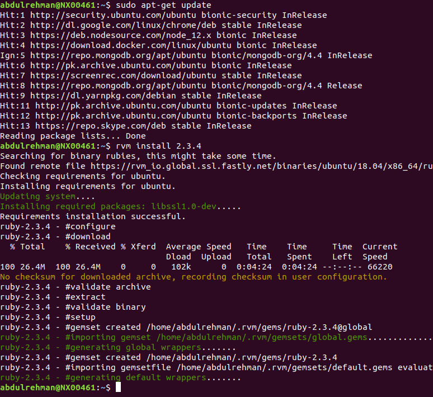This screenshot has height=397, width=433.
Task: Click the green 'Updating system' line
Action: (48, 197)
